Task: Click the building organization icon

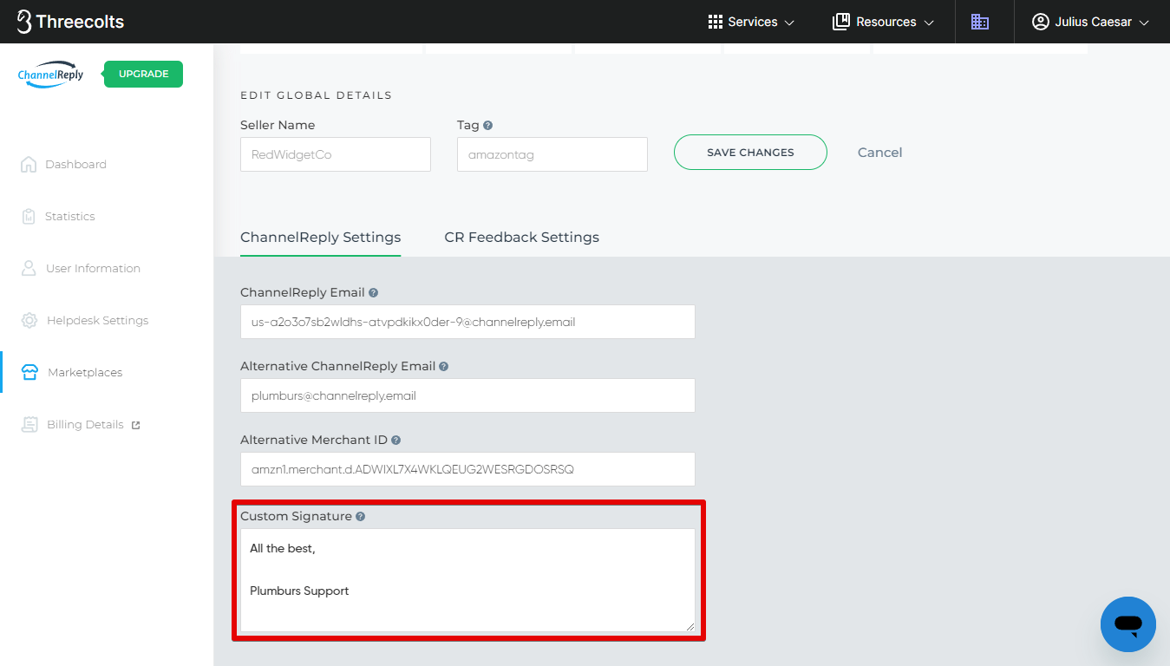Action: point(980,22)
